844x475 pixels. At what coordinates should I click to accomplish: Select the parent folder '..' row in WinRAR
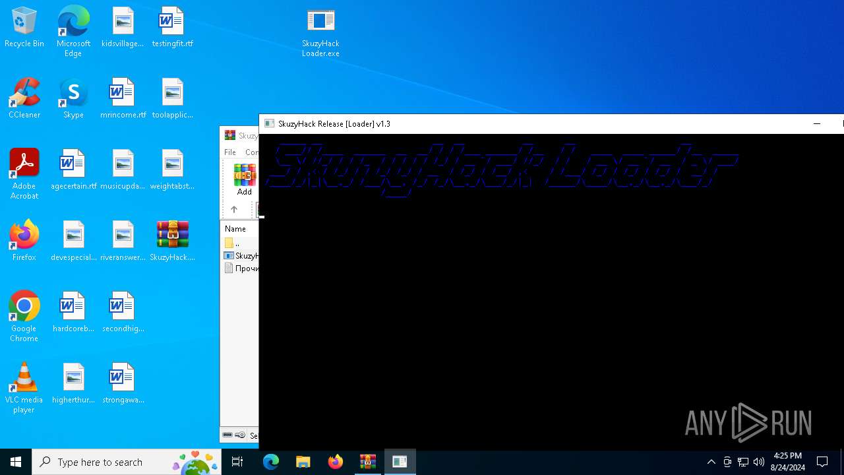(240, 243)
